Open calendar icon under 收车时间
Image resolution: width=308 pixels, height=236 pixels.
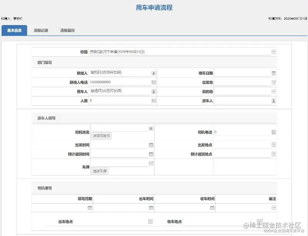point(212,208)
